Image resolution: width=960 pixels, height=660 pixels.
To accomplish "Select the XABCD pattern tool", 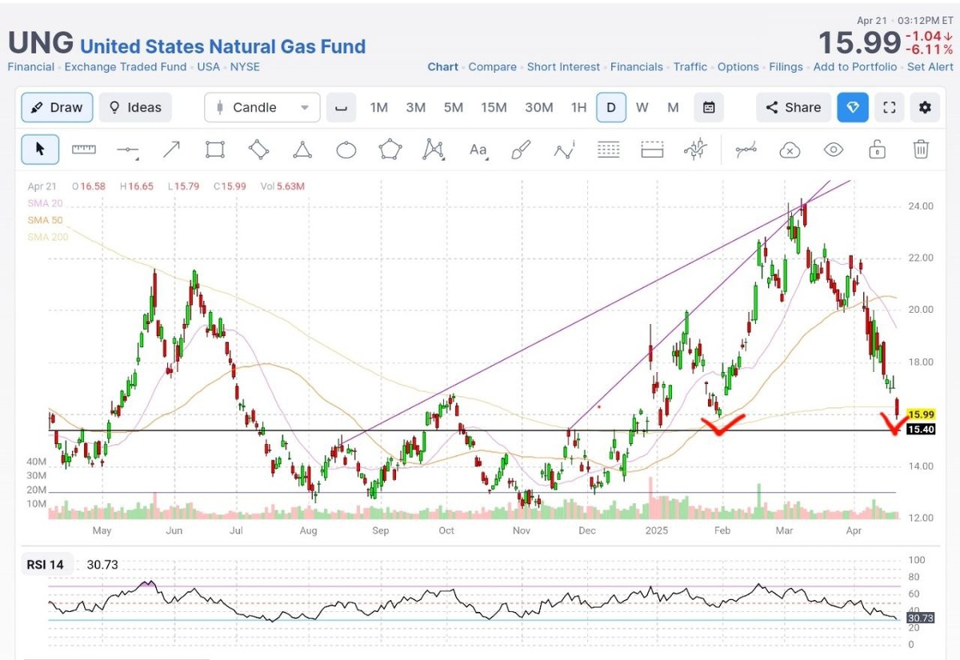I will (x=434, y=149).
